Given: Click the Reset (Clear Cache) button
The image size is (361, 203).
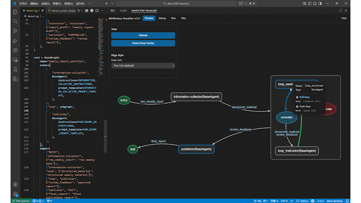Looking at the screenshot, I should (143, 43).
